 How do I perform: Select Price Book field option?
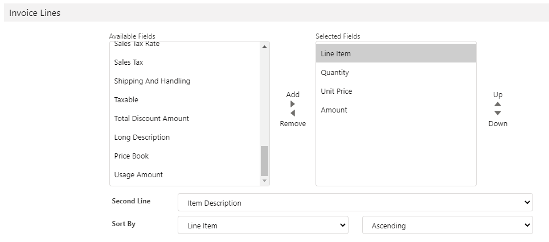click(x=132, y=156)
